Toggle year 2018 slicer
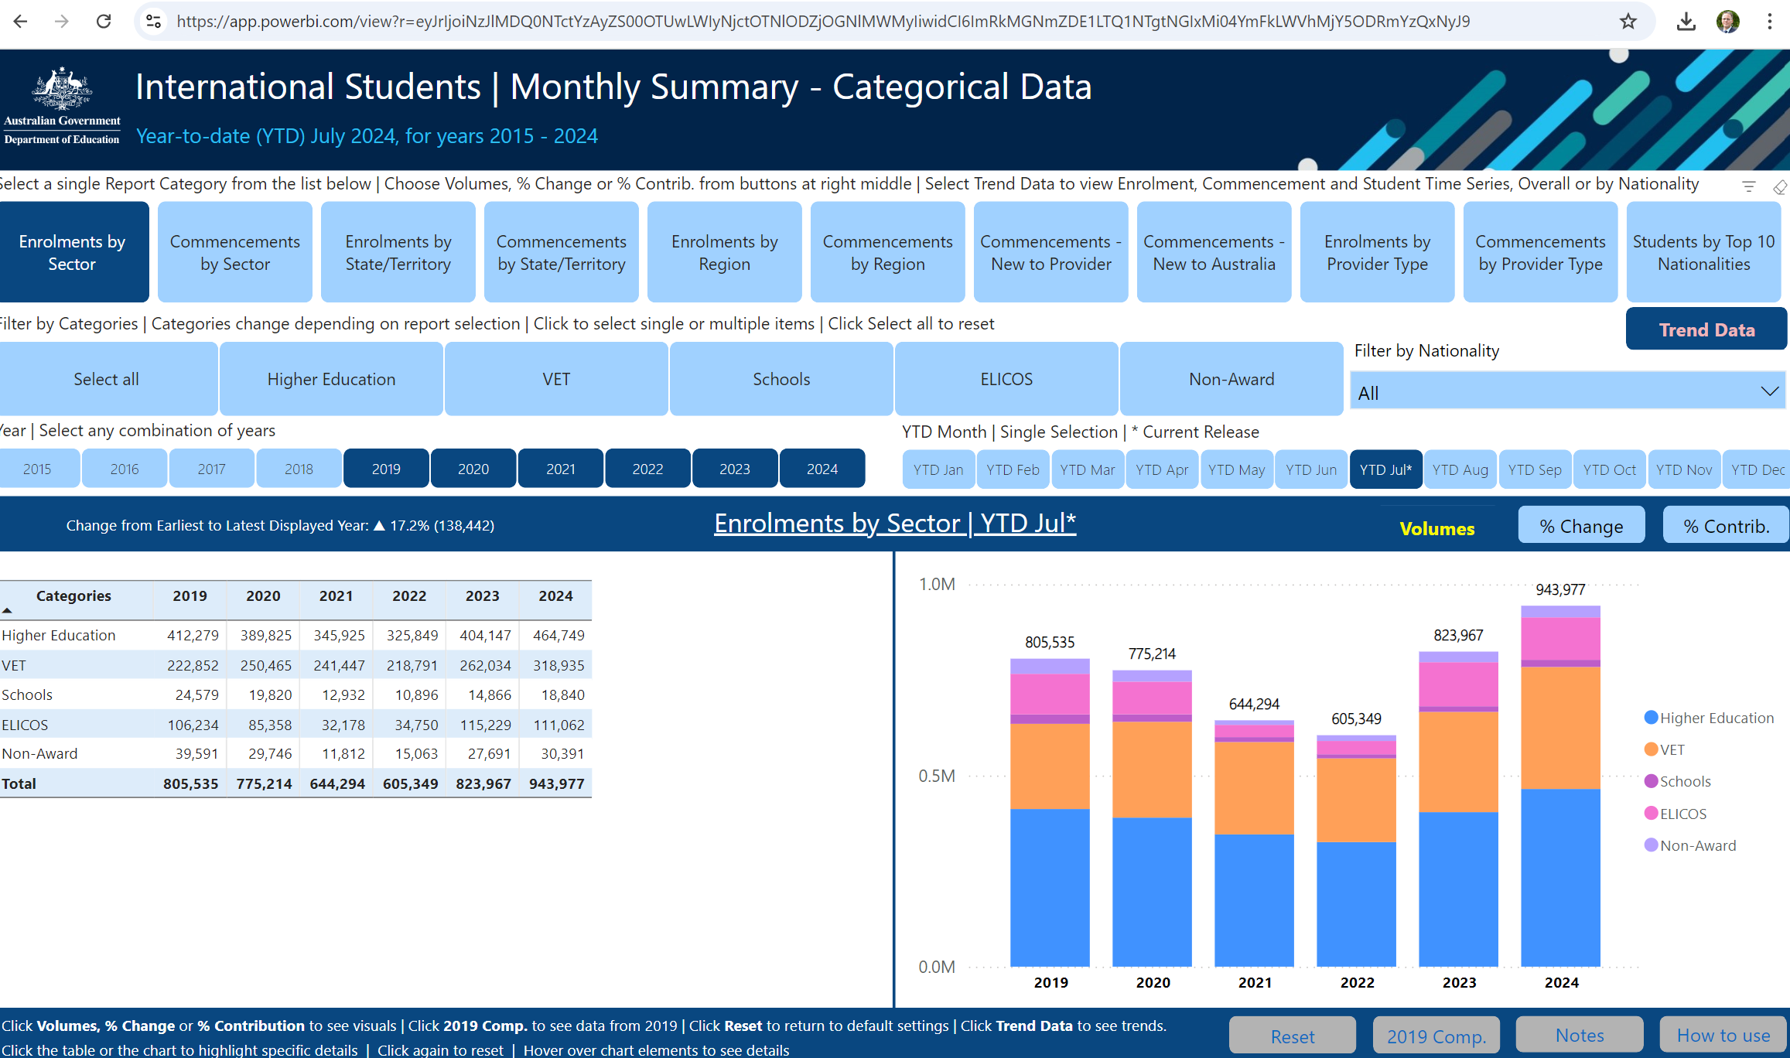Viewport: 1790px width, 1058px height. (x=299, y=469)
